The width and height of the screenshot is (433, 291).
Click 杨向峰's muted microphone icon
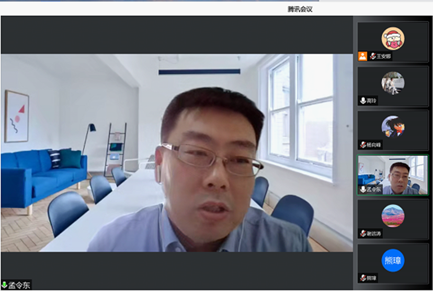coord(362,144)
